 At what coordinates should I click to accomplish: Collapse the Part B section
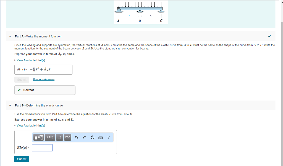click(x=10, y=105)
